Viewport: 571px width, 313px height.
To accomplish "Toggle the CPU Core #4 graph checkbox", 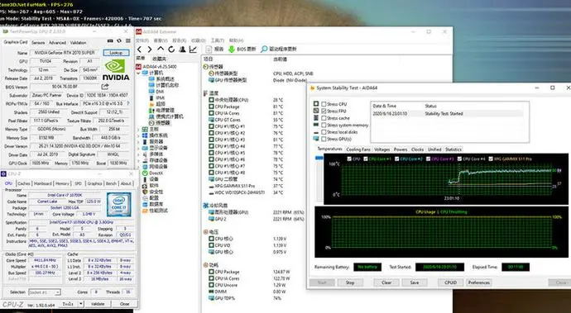I will pos(459,159).
